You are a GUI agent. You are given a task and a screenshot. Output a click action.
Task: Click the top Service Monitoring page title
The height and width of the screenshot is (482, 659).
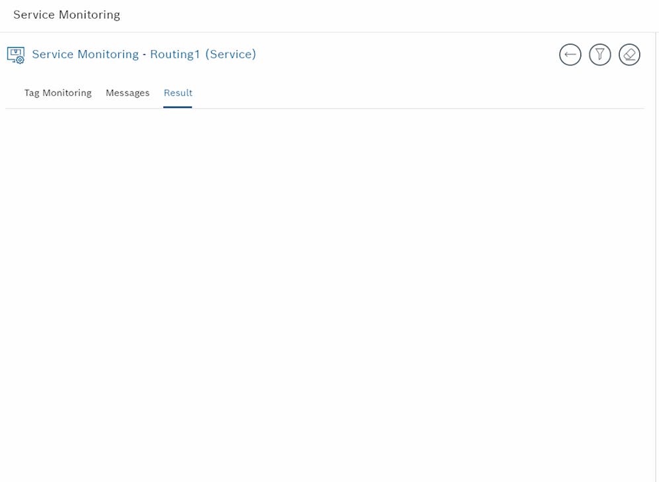(67, 15)
